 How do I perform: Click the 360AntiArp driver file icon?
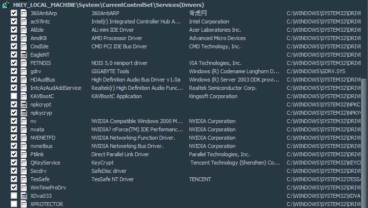(x=23, y=13)
